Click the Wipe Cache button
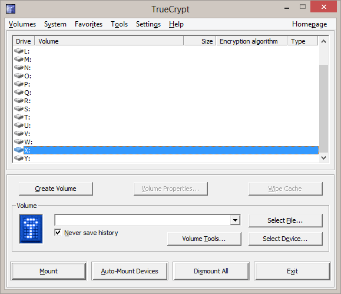Screen dimensions: 341x294 (x=285, y=189)
